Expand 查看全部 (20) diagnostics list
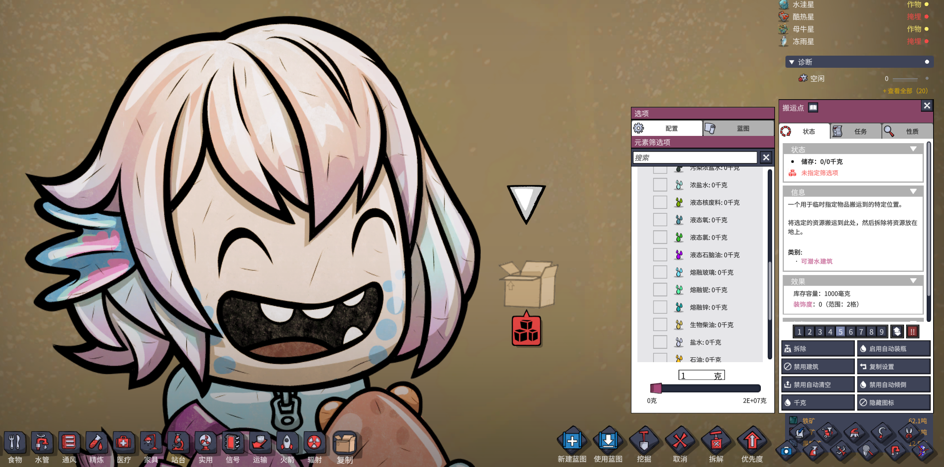The width and height of the screenshot is (944, 467). point(905,91)
